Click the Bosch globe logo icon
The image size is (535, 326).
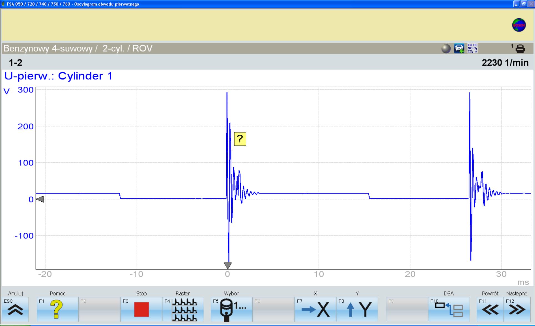coord(519,25)
